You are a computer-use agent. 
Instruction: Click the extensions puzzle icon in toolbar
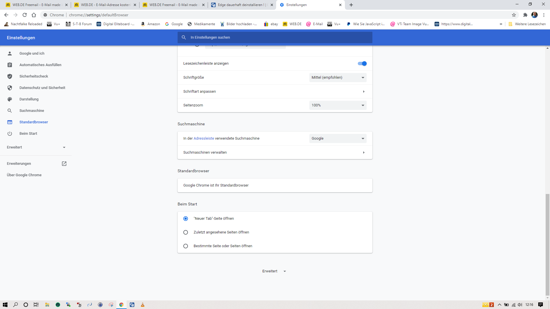tap(525, 15)
